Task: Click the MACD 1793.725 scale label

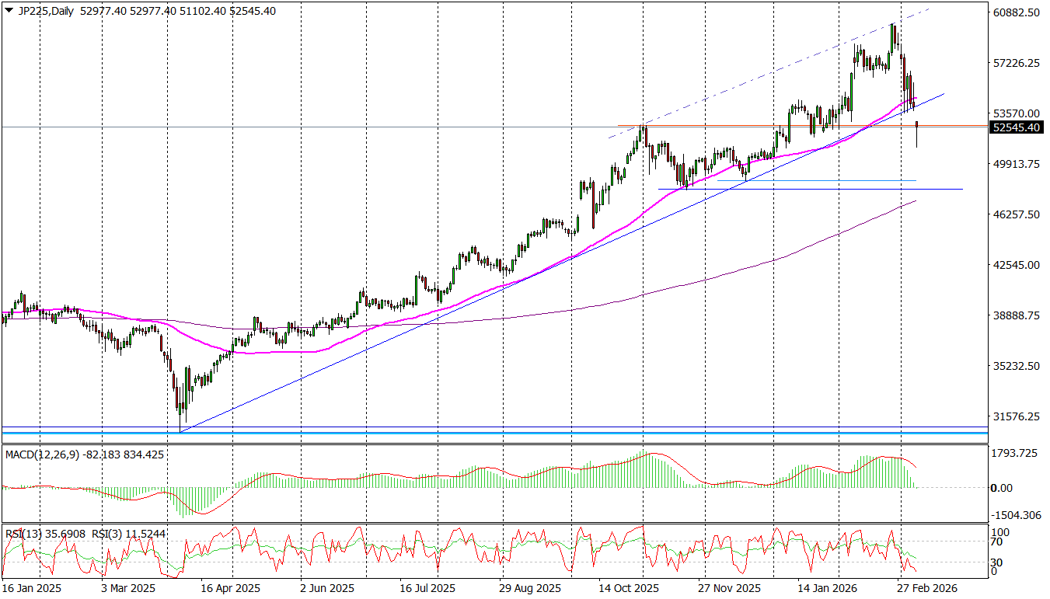Action: tap(1016, 451)
